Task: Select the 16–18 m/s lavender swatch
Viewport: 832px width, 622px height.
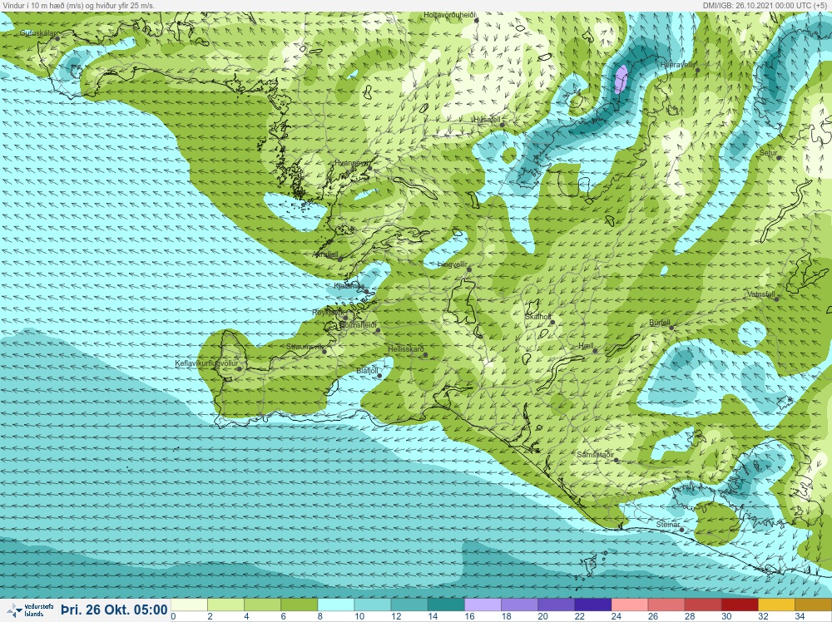Action: point(483,605)
